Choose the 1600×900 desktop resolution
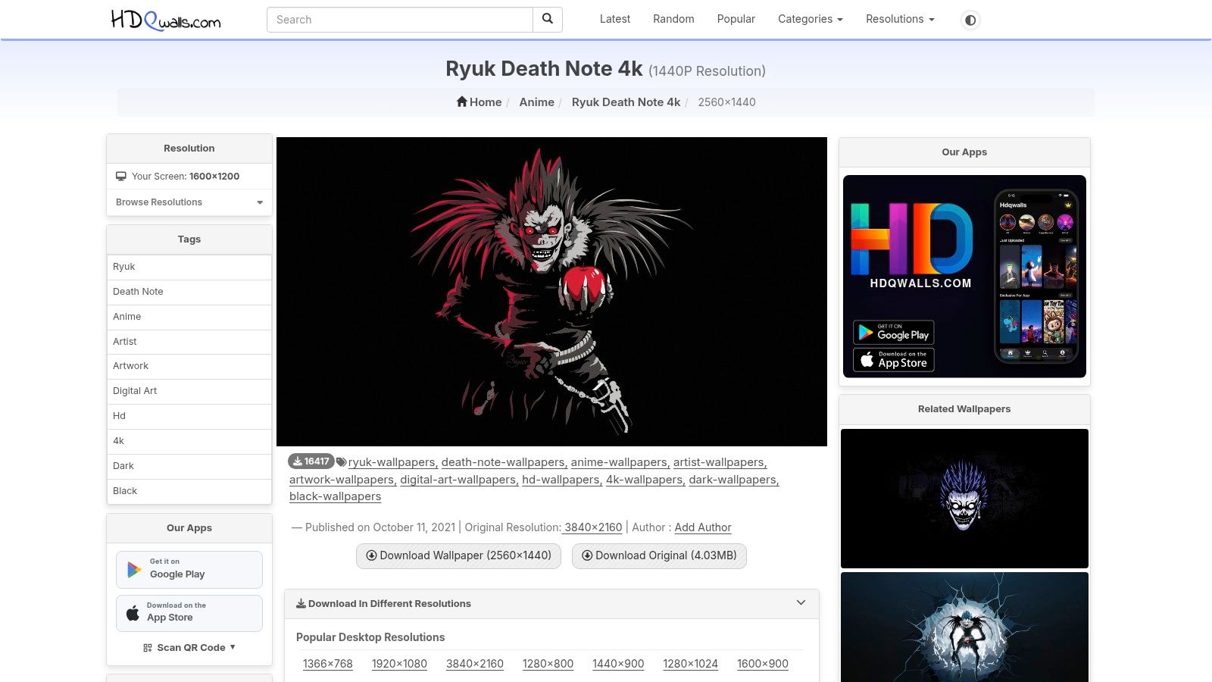The height and width of the screenshot is (682, 1212). [763, 664]
